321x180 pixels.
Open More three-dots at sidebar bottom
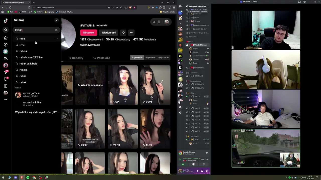(x=6, y=99)
